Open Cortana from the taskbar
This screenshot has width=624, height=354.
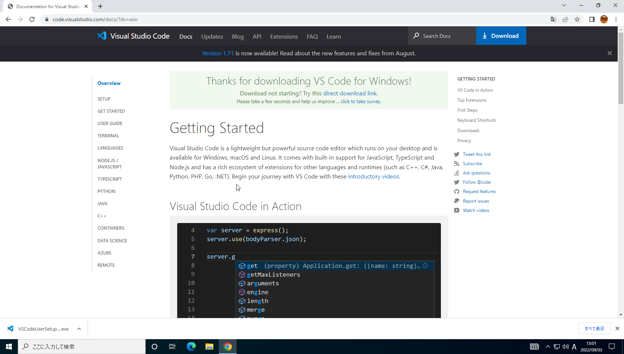click(x=155, y=347)
